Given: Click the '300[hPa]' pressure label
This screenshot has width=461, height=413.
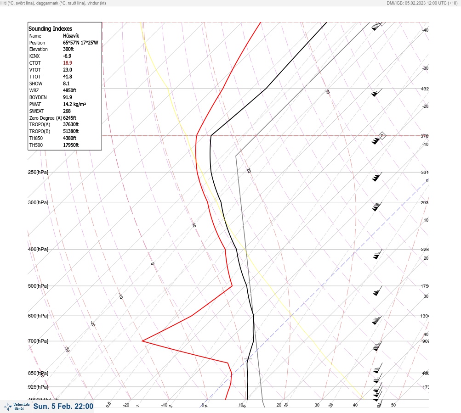Looking at the screenshot, I should [x=38, y=202].
